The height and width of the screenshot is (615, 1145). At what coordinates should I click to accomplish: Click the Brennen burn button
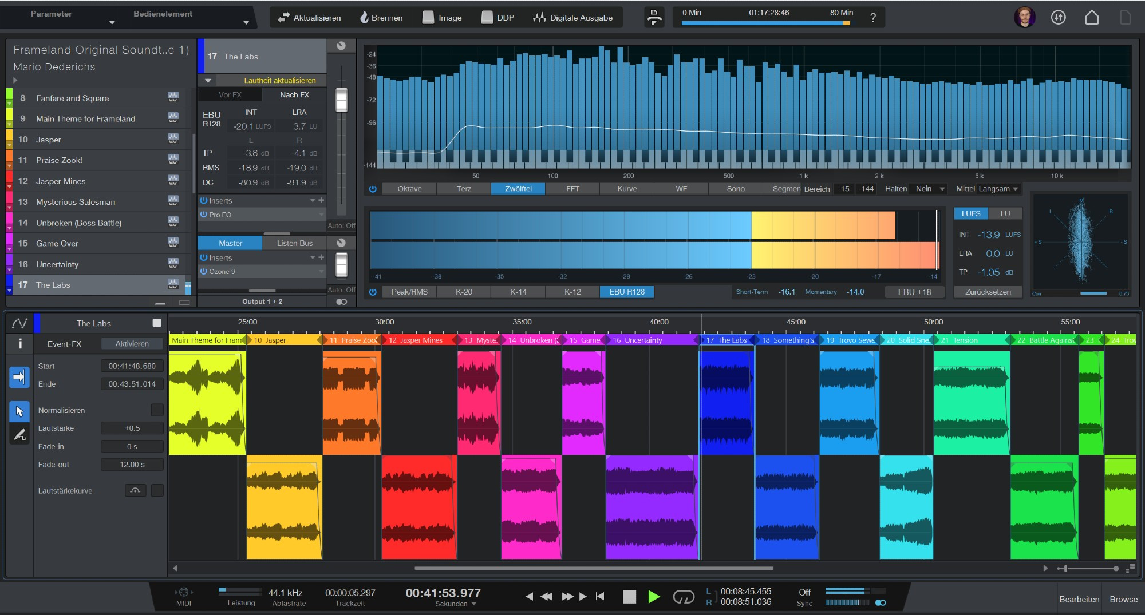(381, 18)
